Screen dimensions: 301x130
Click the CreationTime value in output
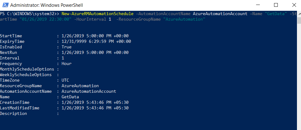point(95,102)
